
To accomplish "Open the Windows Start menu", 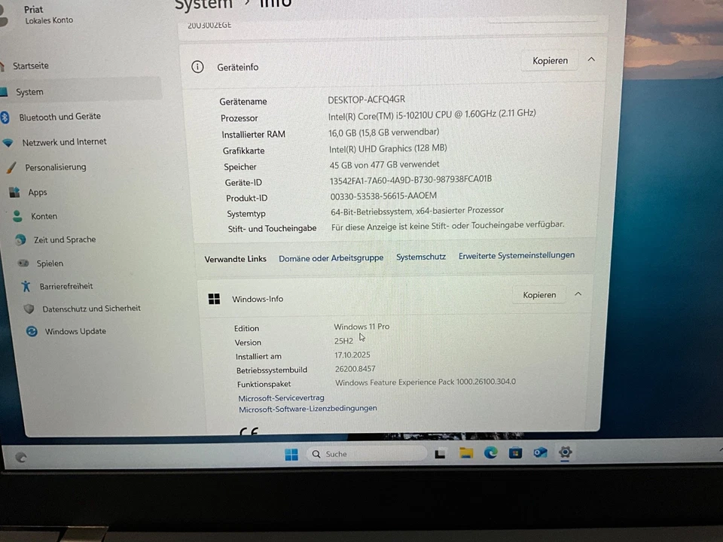I will coord(291,455).
